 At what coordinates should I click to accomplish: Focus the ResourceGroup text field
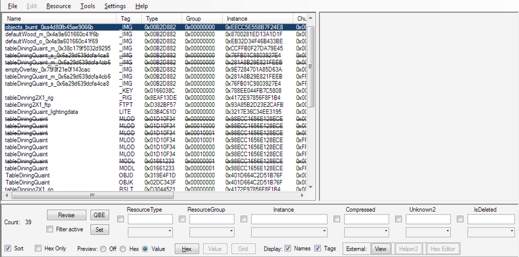click(212, 219)
